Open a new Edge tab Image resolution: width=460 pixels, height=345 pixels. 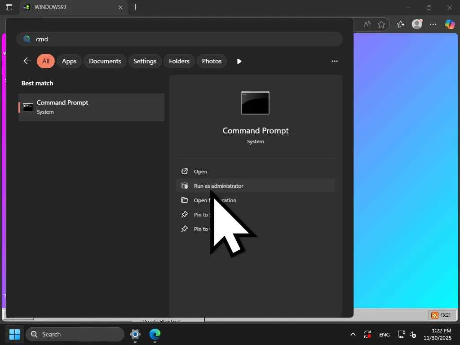135,7
